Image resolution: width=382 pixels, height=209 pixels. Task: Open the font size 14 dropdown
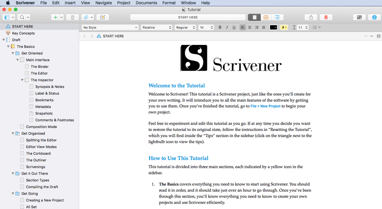tap(206, 28)
